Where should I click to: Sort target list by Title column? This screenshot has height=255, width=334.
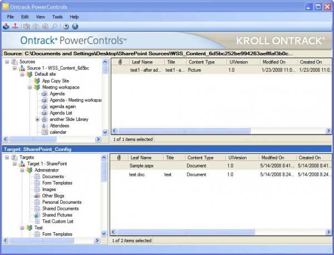[x=174, y=158]
